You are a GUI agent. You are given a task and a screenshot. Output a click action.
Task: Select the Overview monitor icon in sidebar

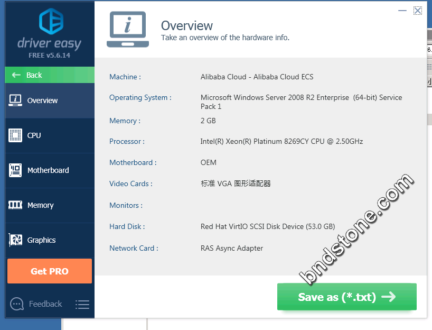click(15, 100)
